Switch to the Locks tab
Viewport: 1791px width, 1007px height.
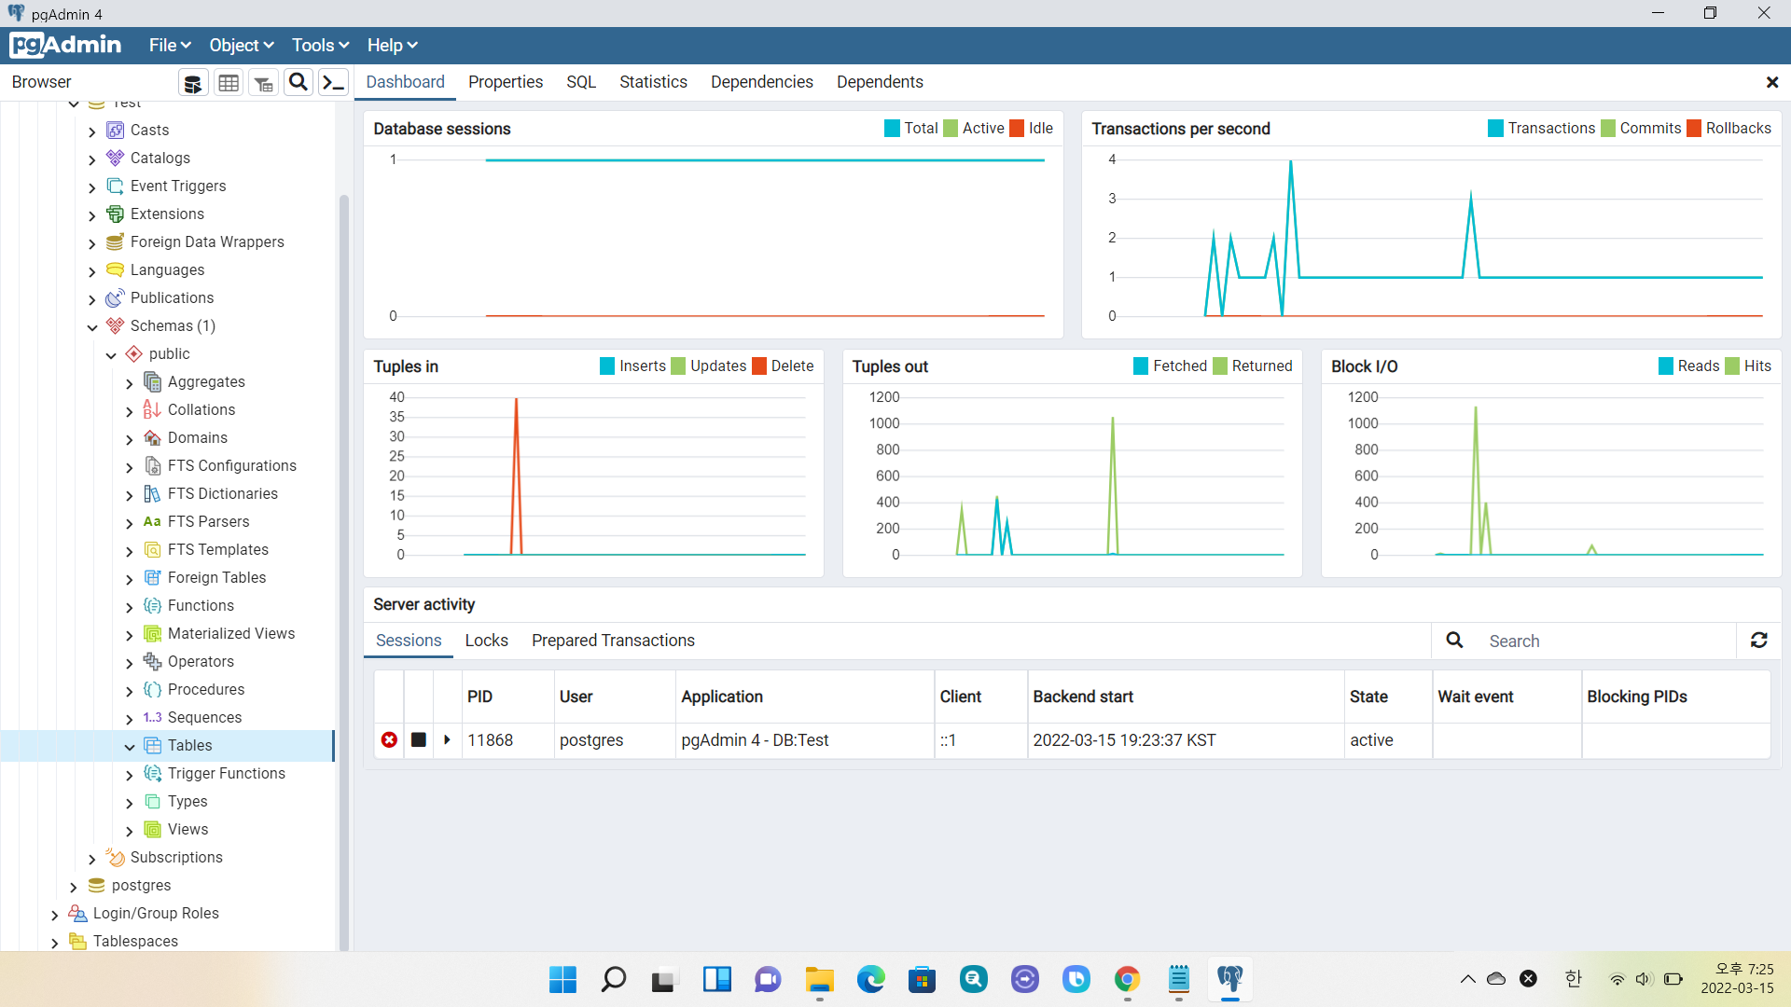click(x=486, y=641)
